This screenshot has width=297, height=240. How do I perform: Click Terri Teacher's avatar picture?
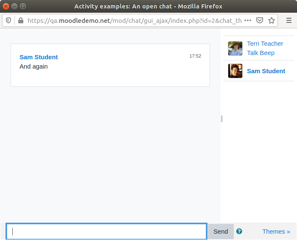pyautogui.click(x=235, y=49)
